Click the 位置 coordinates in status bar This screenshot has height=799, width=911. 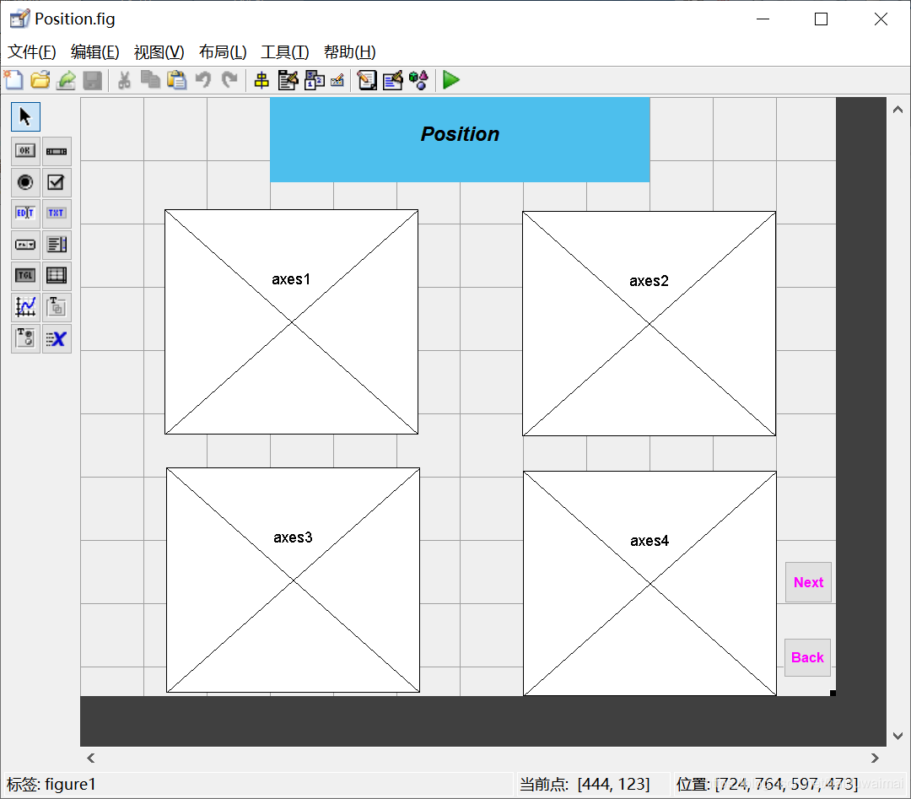[767, 784]
